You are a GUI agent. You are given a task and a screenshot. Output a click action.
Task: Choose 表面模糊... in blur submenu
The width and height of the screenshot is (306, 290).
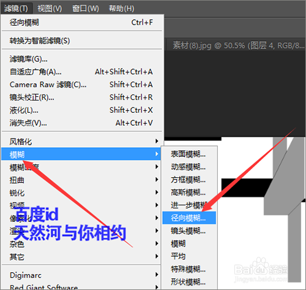(189, 154)
